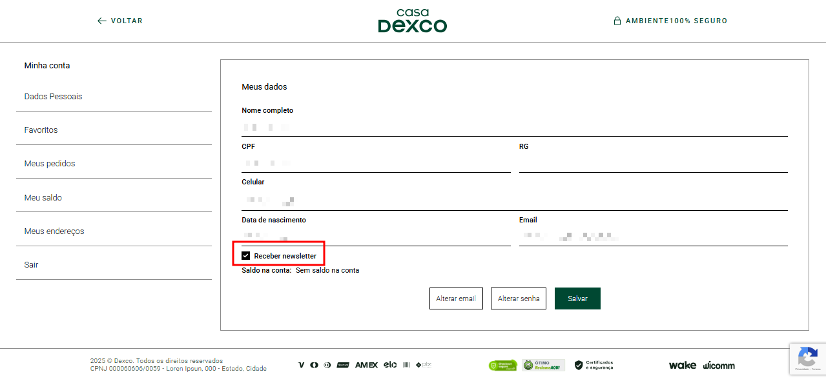Select the Visa payment icon in the footer
826x381 pixels.
[x=301, y=365]
